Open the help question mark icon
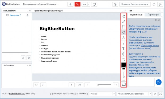Viewport: 165px width, 99px height. 154,4
